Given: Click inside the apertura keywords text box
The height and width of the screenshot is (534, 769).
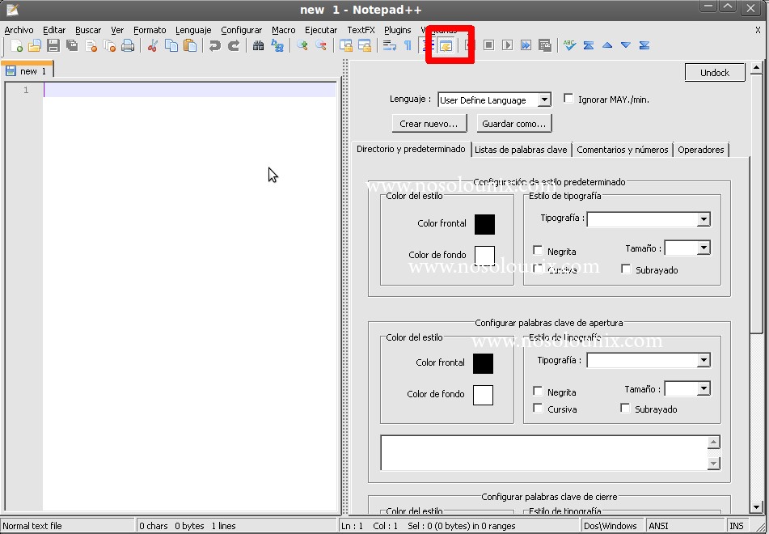Looking at the screenshot, I should pyautogui.click(x=544, y=452).
